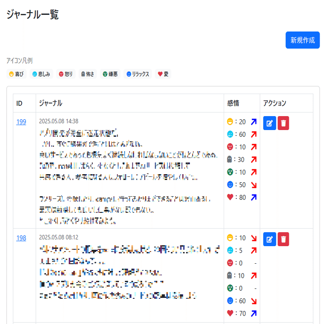Click the 嫌悪 legend badge
Screen dimensions: 324x324
tap(110, 74)
